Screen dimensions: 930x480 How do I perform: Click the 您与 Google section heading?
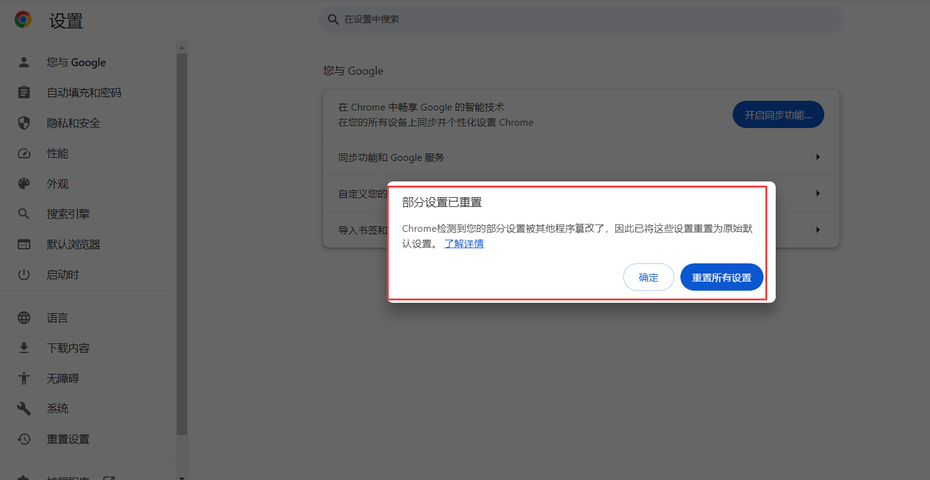click(353, 71)
